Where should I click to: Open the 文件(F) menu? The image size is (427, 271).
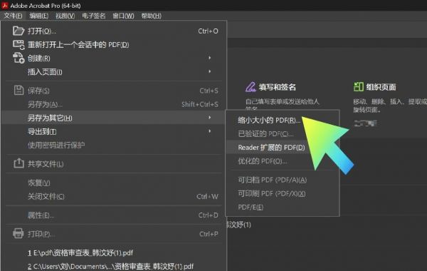[13, 16]
